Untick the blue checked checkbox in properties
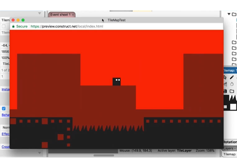The image size is (237, 168). pyautogui.click(x=4, y=108)
